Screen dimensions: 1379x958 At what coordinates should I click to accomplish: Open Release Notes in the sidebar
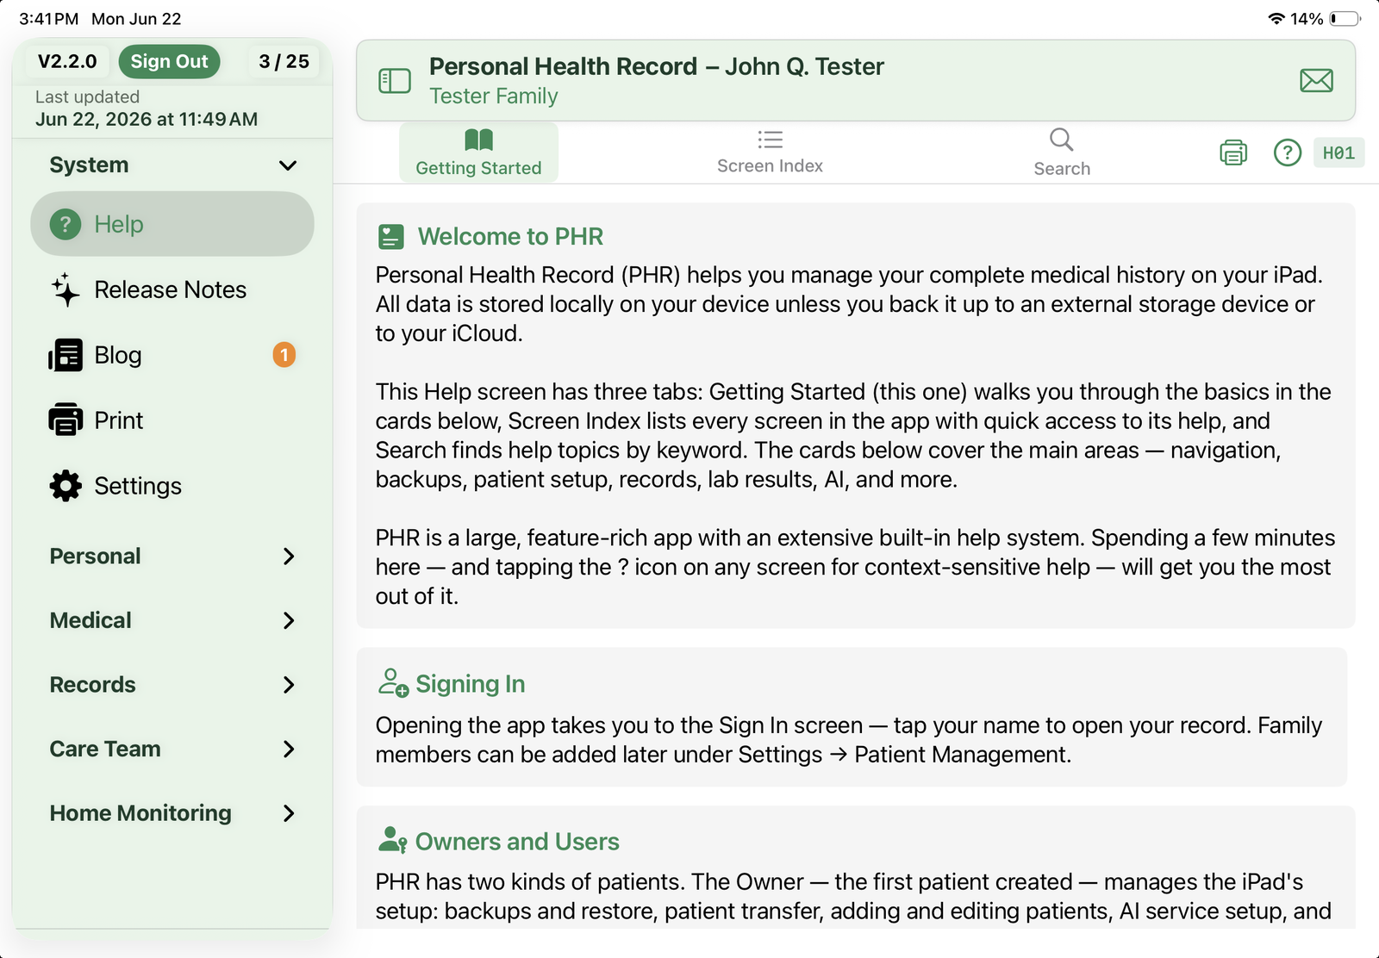tap(172, 289)
